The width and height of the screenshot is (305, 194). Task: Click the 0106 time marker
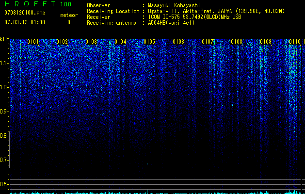click(x=178, y=42)
